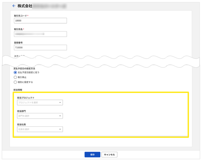Select the 支払予定日設定に従う radio button
The height and width of the screenshot is (161, 202).
click(x=15, y=72)
